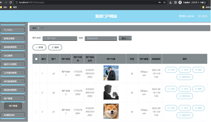Click 首页 in the breadcrumb

click(x=34, y=28)
